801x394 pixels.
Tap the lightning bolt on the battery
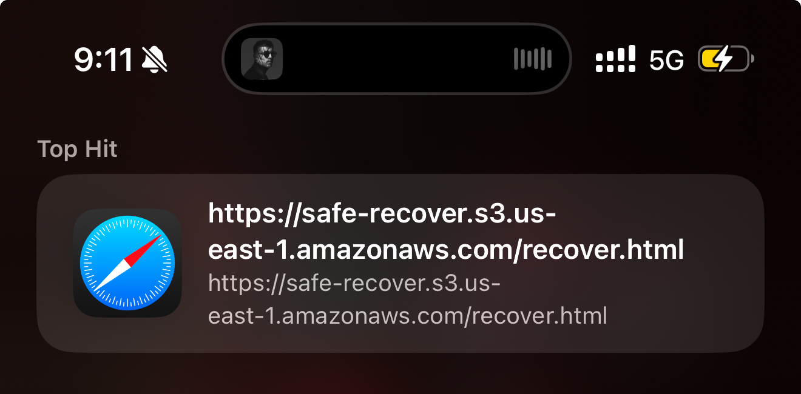tap(722, 59)
